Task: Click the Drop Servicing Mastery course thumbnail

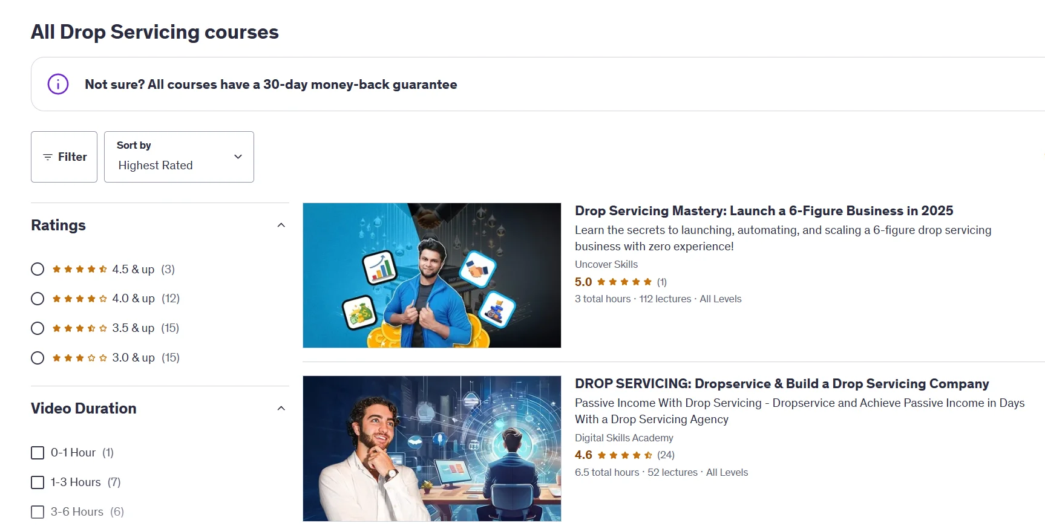Action: click(432, 275)
